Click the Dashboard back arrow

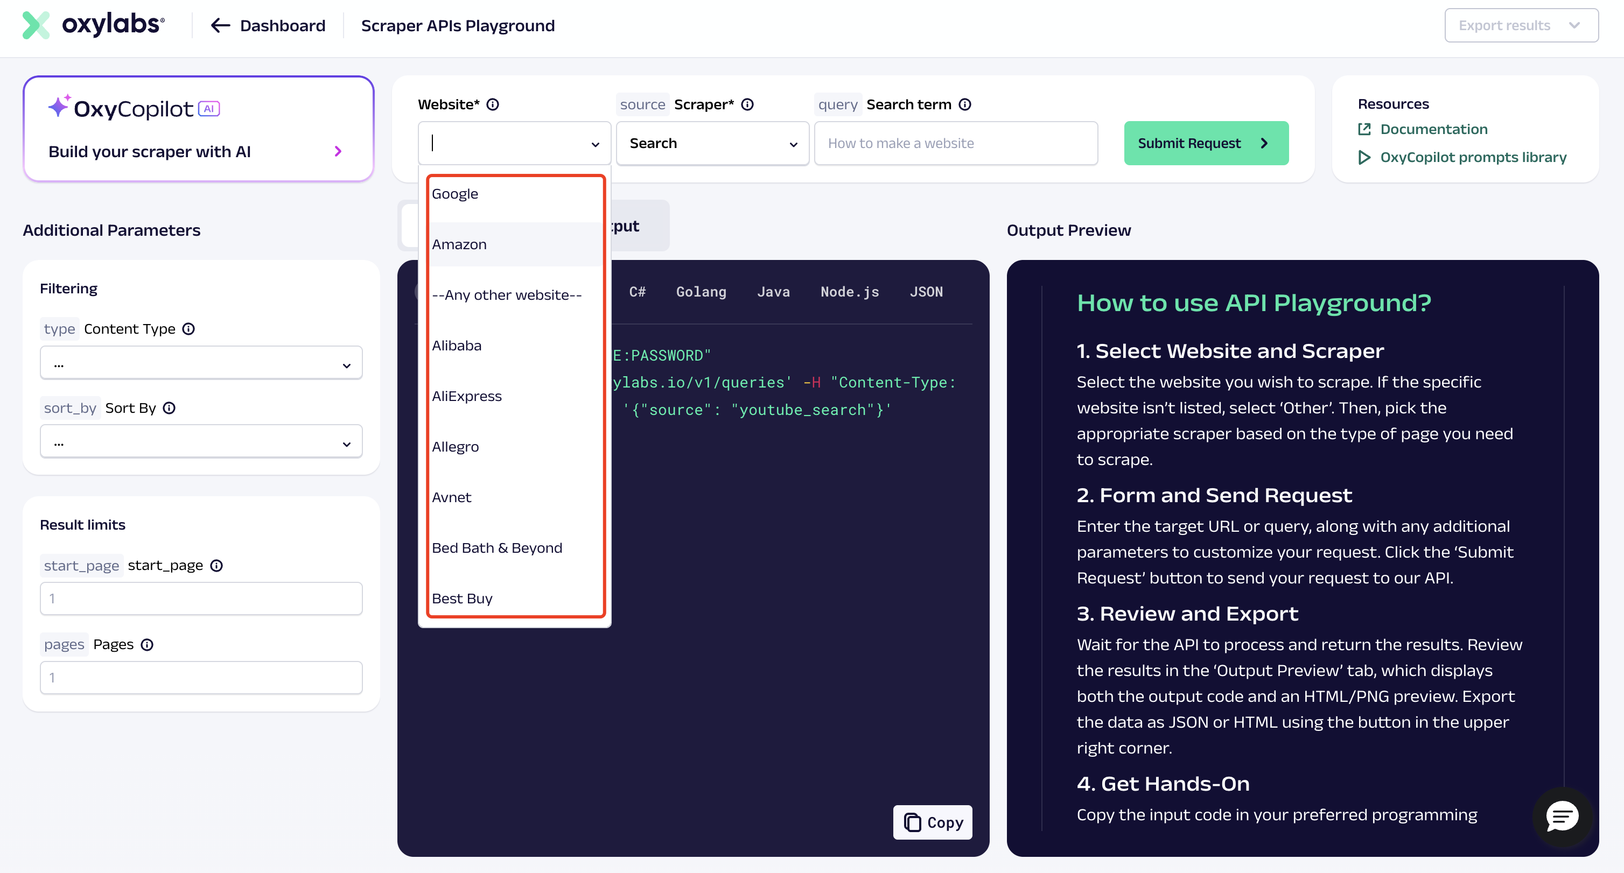[x=220, y=26]
